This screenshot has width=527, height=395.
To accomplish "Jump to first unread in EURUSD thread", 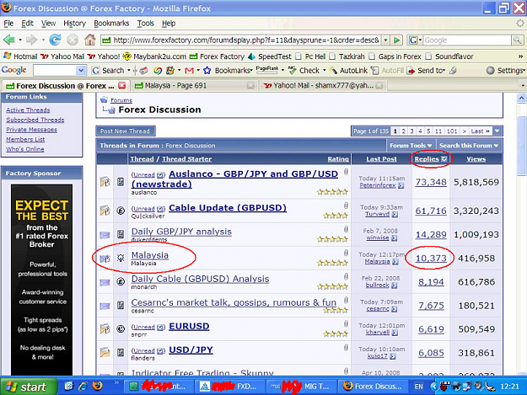I will pos(161,328).
